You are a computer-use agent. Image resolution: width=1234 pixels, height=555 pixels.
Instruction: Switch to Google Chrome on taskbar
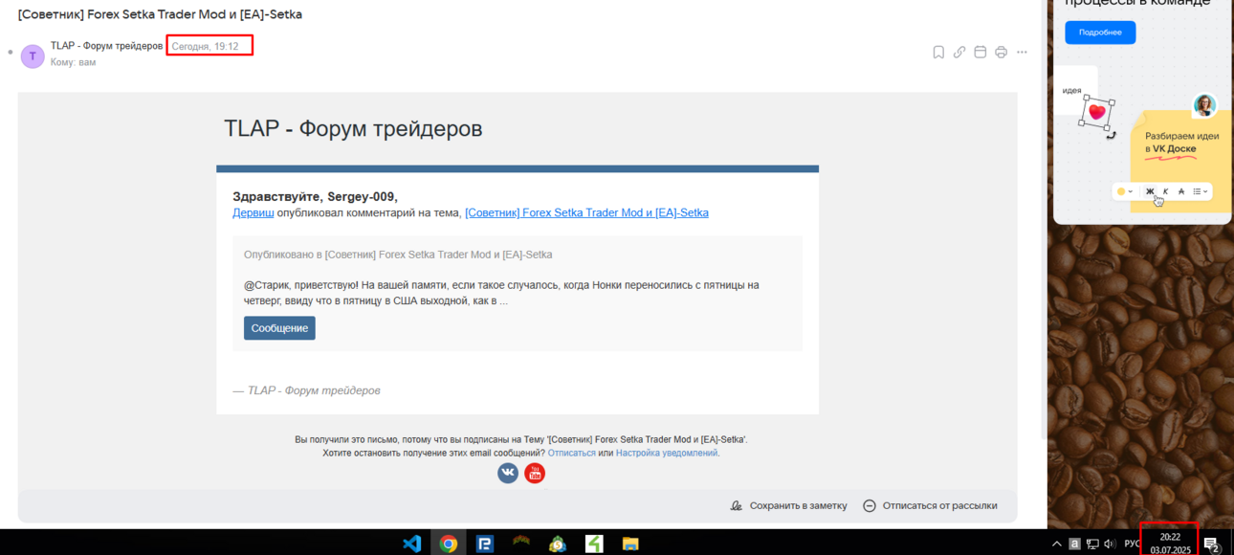coord(448,544)
